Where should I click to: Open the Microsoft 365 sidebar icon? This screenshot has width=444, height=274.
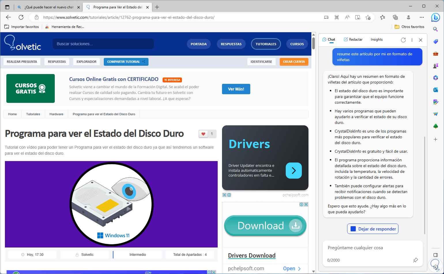[435, 78]
